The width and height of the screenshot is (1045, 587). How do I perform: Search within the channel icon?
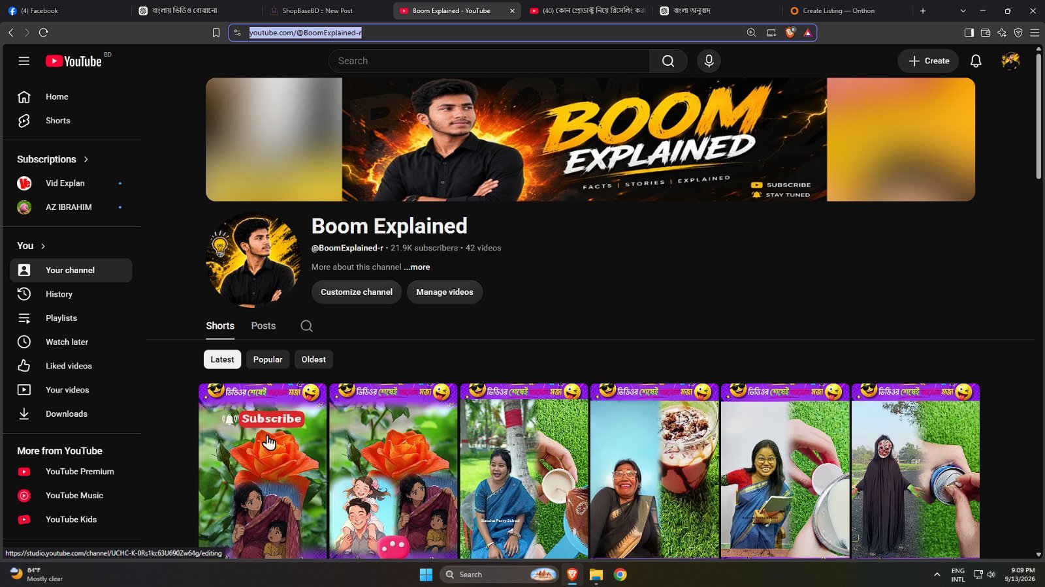(306, 326)
